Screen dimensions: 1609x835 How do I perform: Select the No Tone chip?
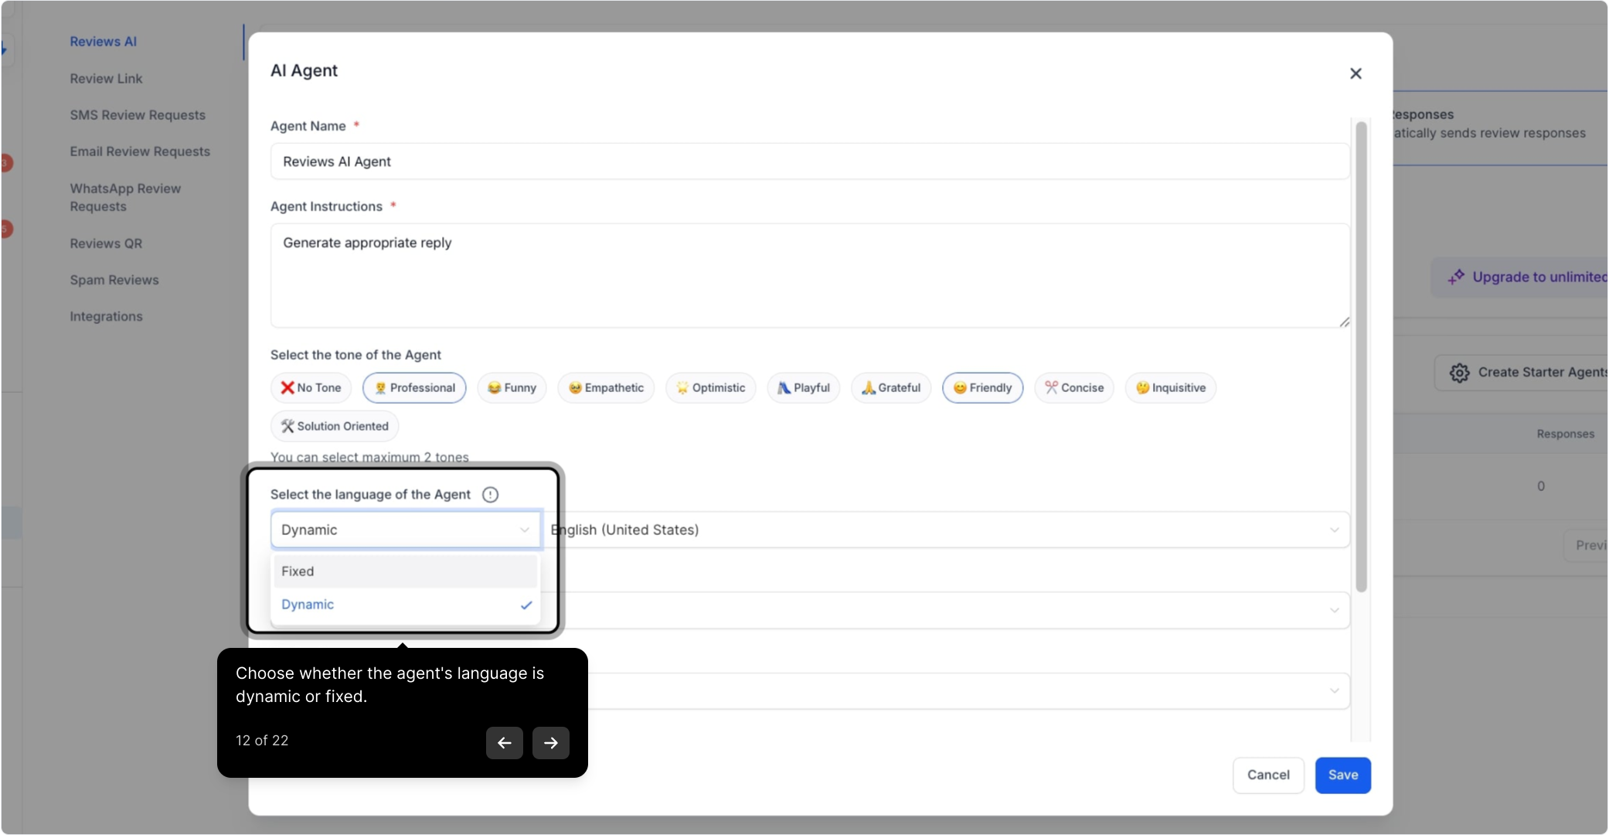pos(311,388)
